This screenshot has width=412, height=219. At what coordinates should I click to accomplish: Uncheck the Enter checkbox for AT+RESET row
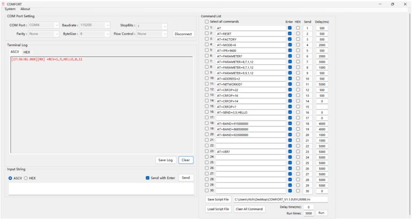(290, 33)
